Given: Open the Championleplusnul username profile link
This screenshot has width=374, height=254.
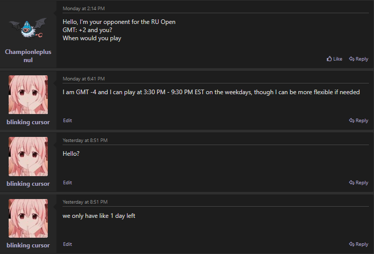Looking at the screenshot, I should pyautogui.click(x=28, y=55).
